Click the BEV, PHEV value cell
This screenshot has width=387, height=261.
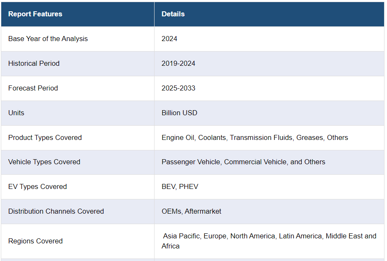tap(180, 187)
